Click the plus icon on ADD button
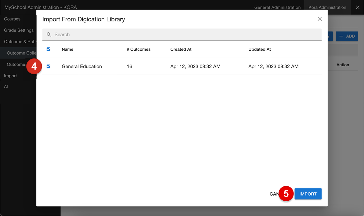The height and width of the screenshot is (216, 364). 341,36
